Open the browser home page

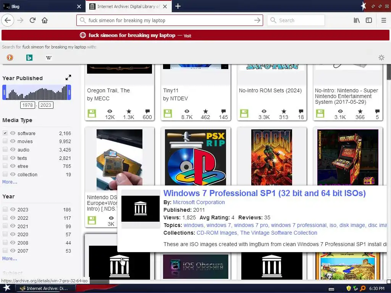click(x=45, y=21)
